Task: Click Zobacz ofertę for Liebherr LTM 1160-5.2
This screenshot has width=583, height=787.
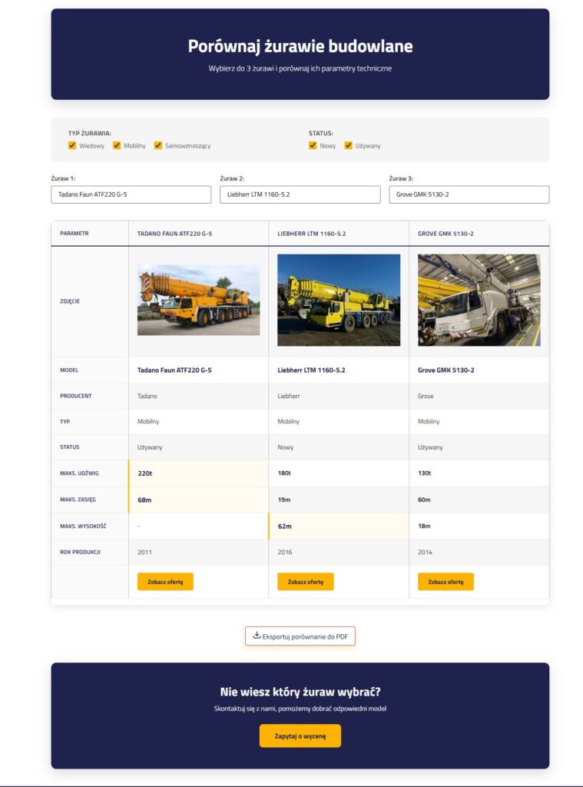Action: [x=306, y=582]
